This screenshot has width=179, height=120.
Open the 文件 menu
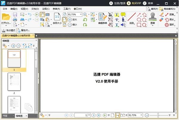coord(5,9)
